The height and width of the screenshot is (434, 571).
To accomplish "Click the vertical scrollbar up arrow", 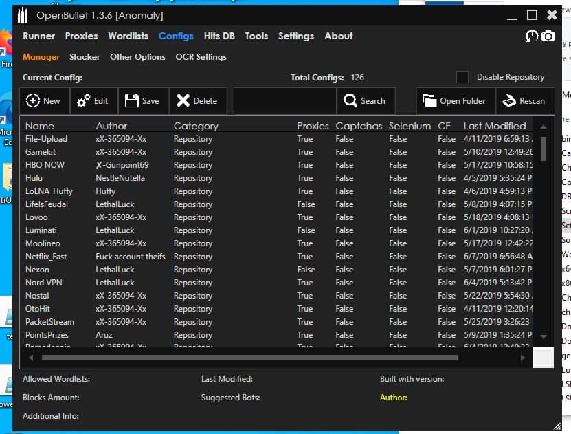I will tap(544, 127).
